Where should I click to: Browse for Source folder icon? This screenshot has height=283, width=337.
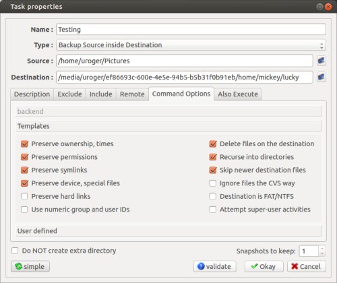tap(321, 61)
